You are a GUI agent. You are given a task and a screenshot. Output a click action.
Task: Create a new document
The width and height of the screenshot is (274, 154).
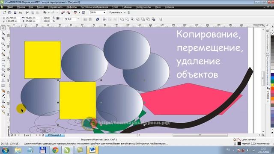[4, 12]
